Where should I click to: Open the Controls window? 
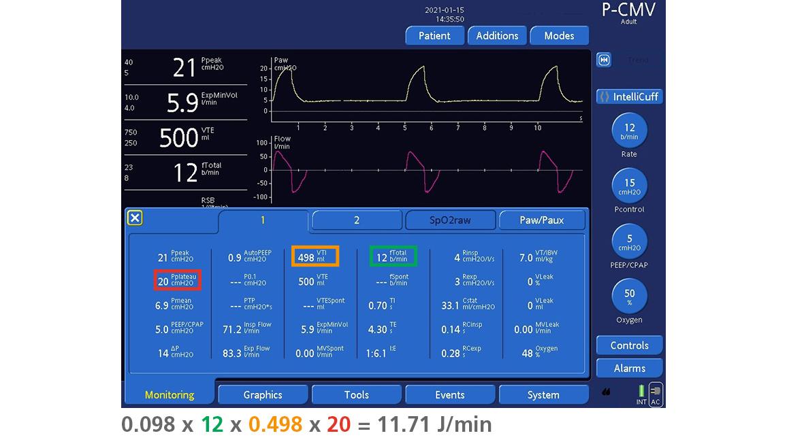click(x=629, y=345)
